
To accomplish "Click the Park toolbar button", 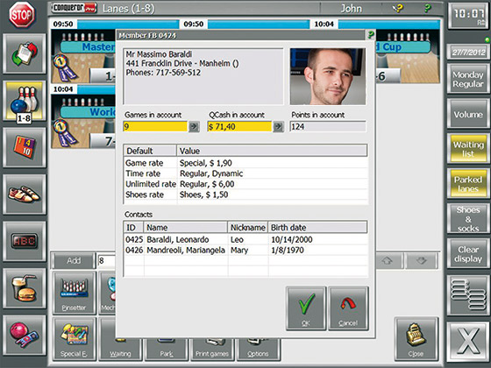I will 167,350.
